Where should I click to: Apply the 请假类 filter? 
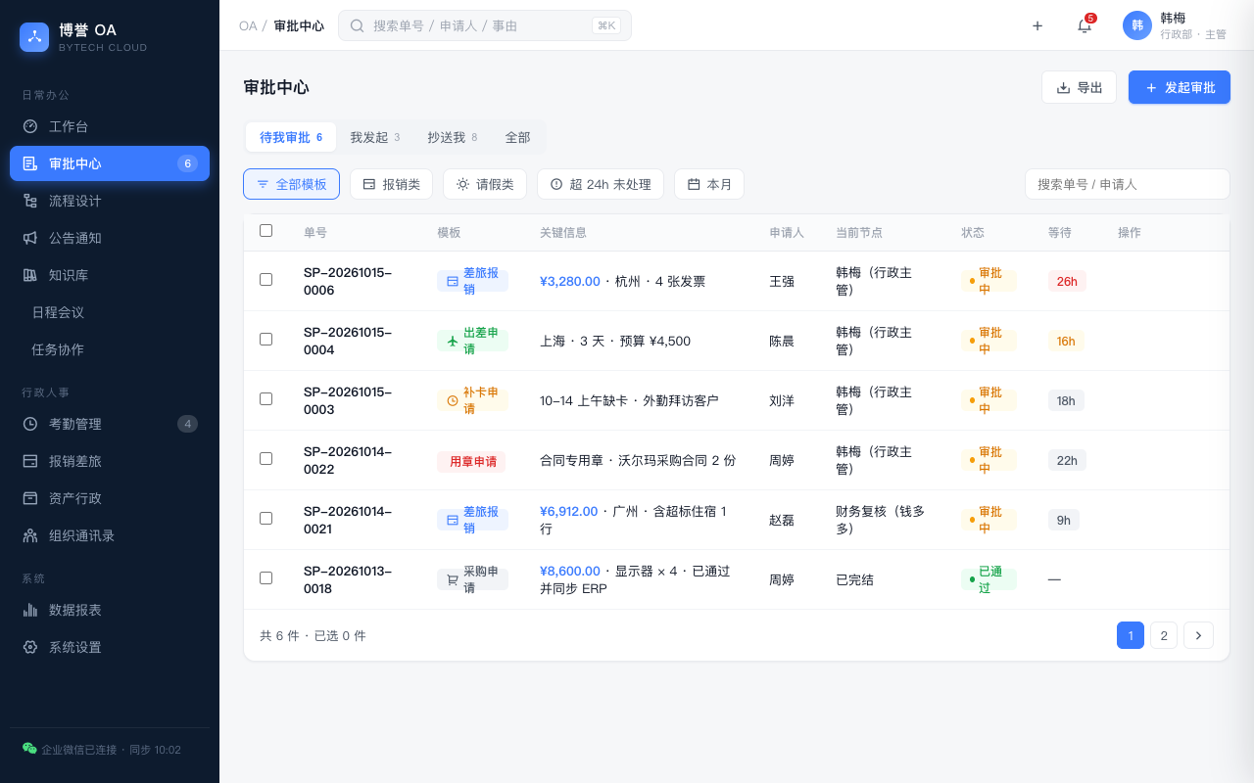pyautogui.click(x=485, y=184)
